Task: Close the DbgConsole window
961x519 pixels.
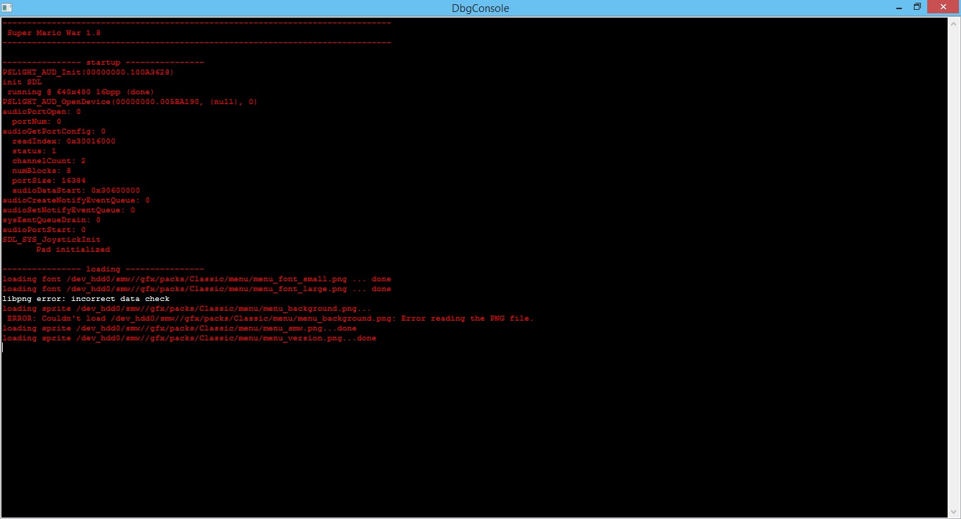Action: coord(943,7)
